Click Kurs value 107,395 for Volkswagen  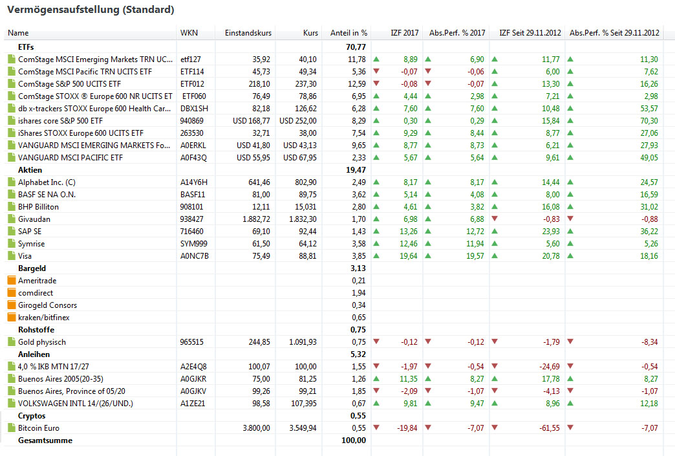303,404
